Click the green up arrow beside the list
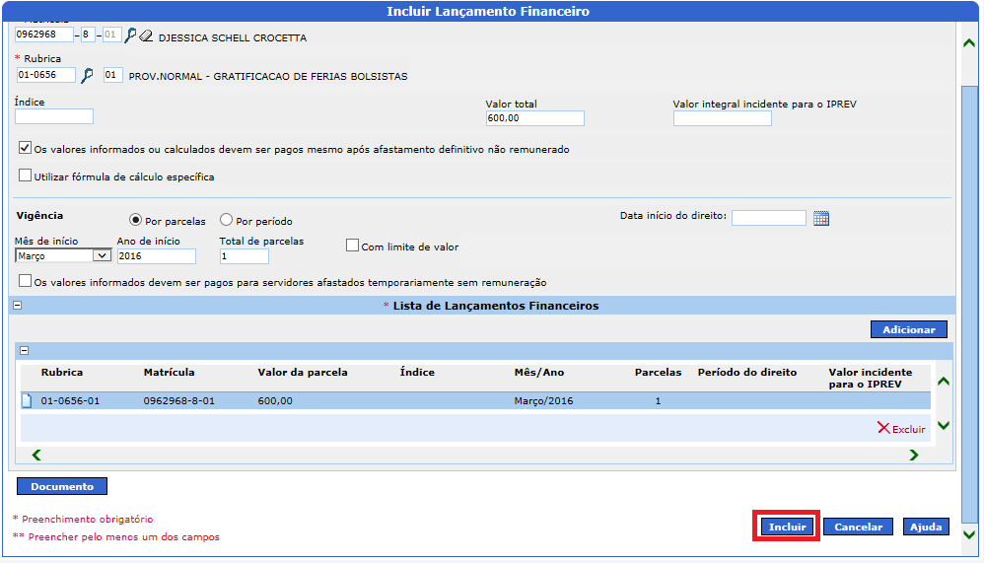The height and width of the screenshot is (563, 984). tap(943, 382)
